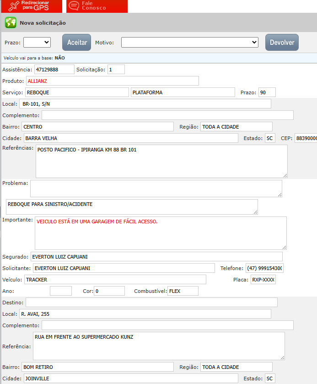The image size is (317, 384).
Task: Click the Nova solicitação map icon
Action: (11, 23)
